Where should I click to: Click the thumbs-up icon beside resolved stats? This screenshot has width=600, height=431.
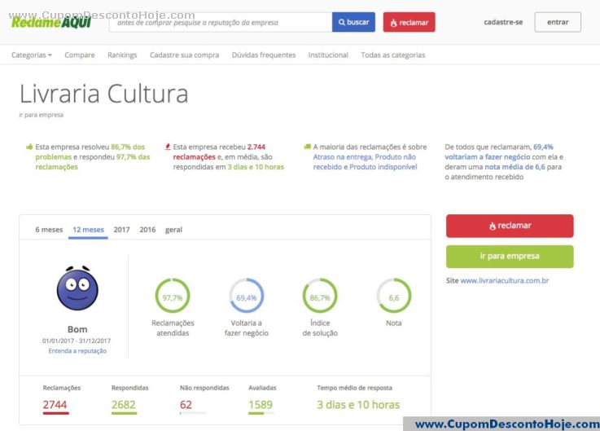click(x=29, y=147)
